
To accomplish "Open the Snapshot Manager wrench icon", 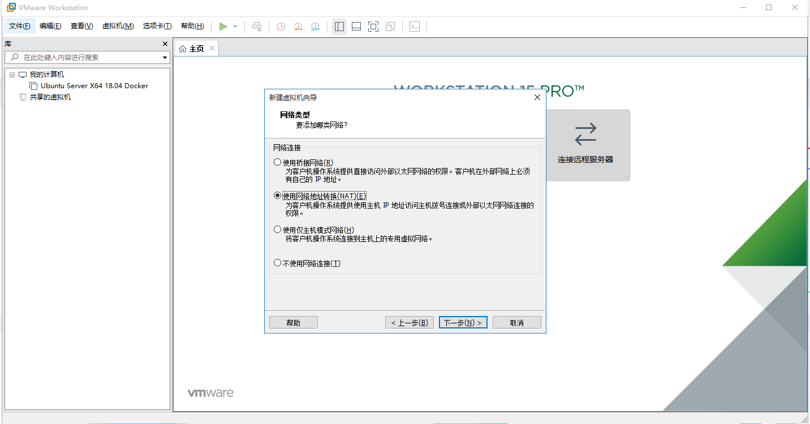I will (x=316, y=27).
